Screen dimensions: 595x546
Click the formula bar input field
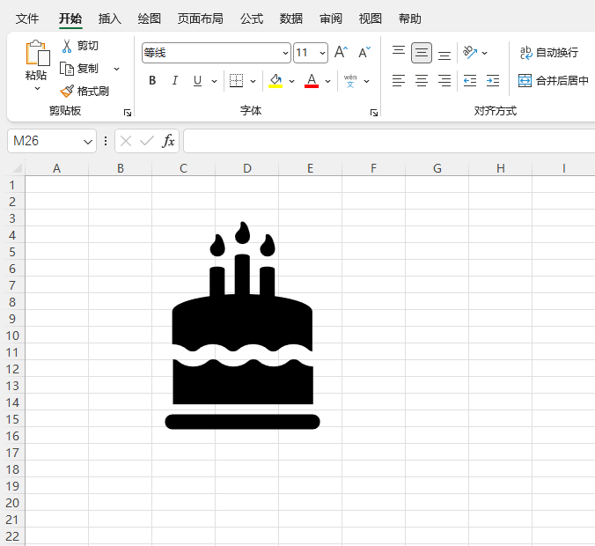click(x=389, y=141)
